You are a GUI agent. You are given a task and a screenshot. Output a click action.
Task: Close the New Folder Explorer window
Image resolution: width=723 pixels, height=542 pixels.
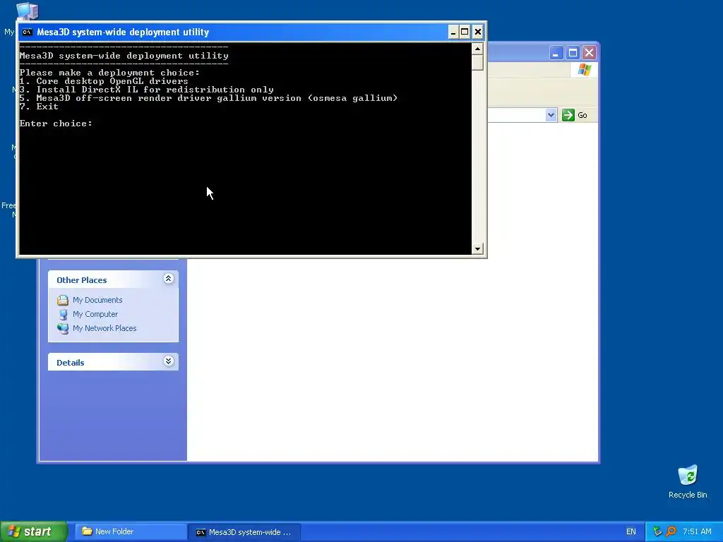pyautogui.click(x=590, y=53)
